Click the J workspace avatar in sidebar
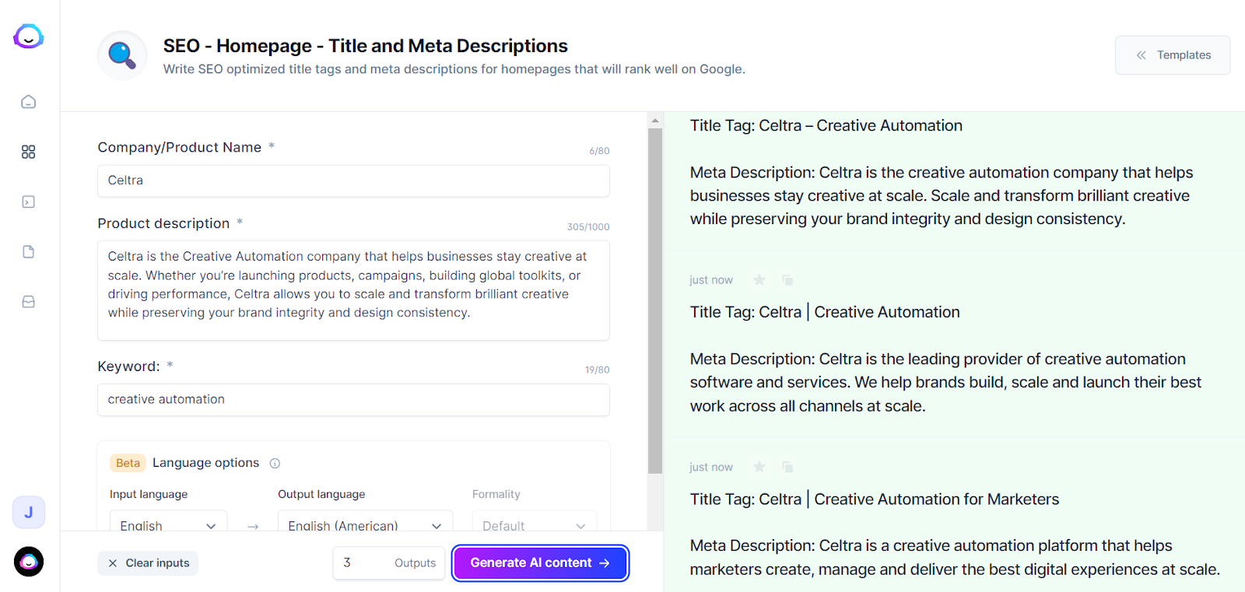1245x592 pixels. coord(29,512)
